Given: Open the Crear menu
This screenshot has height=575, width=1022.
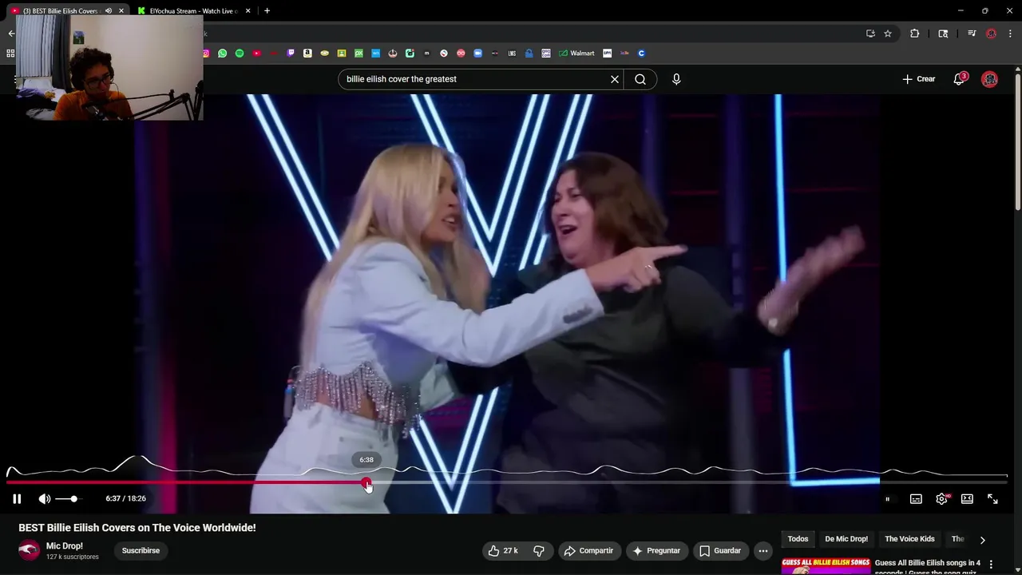Looking at the screenshot, I should tap(918, 79).
